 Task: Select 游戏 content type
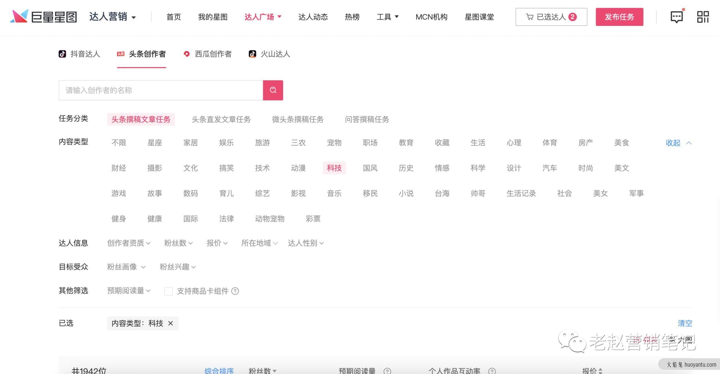[x=119, y=193]
